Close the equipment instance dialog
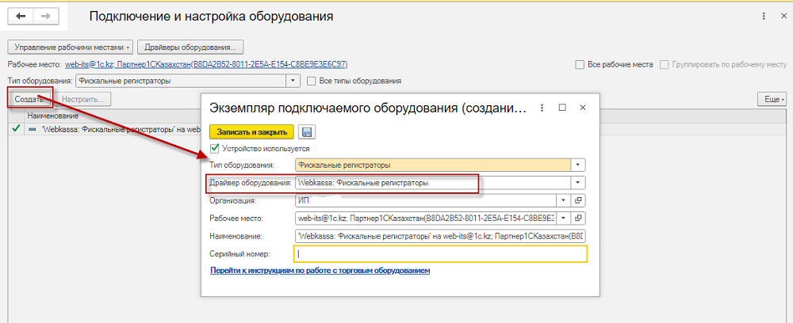Image resolution: width=793 pixels, height=323 pixels. pos(583,108)
